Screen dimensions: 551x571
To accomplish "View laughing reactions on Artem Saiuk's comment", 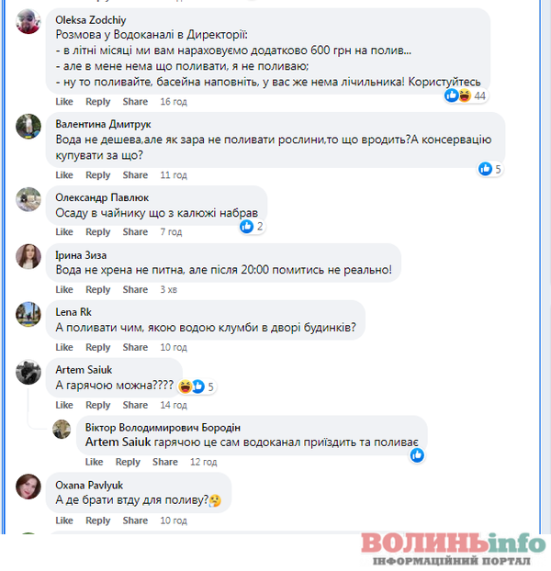I will [185, 386].
